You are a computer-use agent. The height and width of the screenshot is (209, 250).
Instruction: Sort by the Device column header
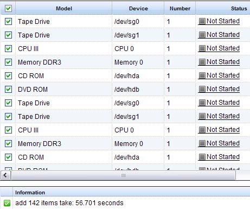(138, 8)
